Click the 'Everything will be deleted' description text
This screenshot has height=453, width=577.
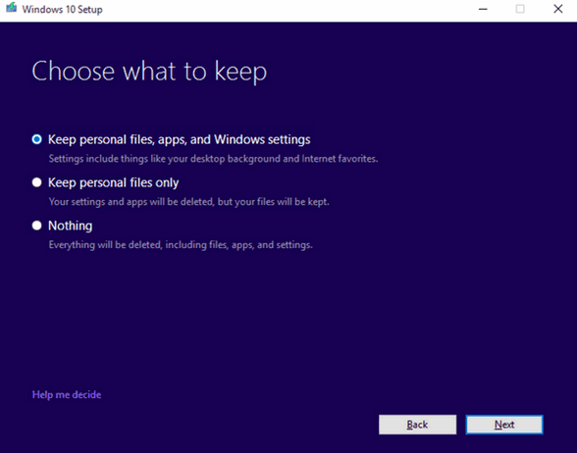pyautogui.click(x=181, y=245)
